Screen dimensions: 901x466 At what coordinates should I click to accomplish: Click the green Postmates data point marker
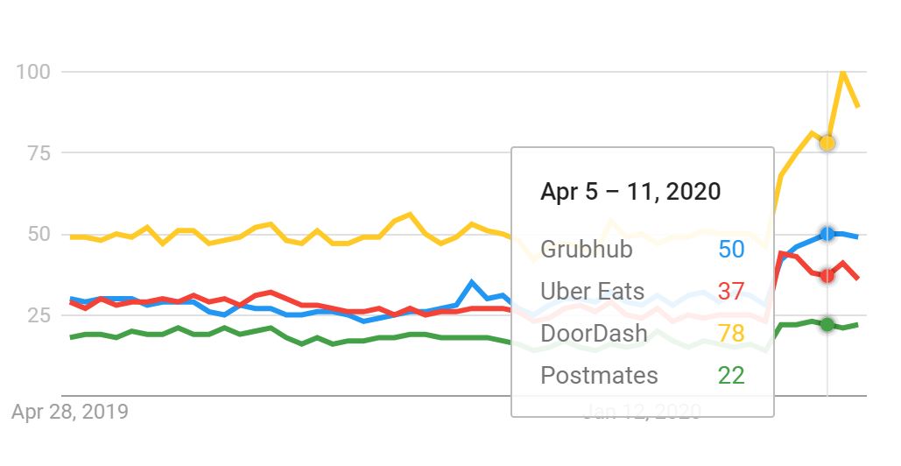tap(827, 324)
